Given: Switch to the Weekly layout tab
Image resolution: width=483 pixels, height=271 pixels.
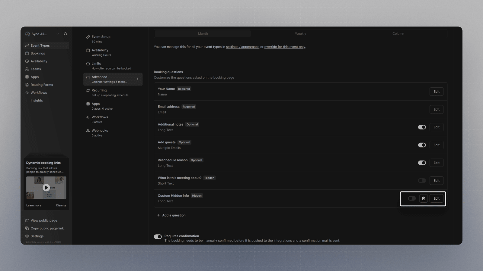Looking at the screenshot, I should pyautogui.click(x=300, y=34).
